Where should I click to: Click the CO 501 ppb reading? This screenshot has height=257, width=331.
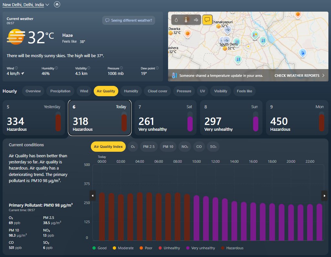point(15,245)
